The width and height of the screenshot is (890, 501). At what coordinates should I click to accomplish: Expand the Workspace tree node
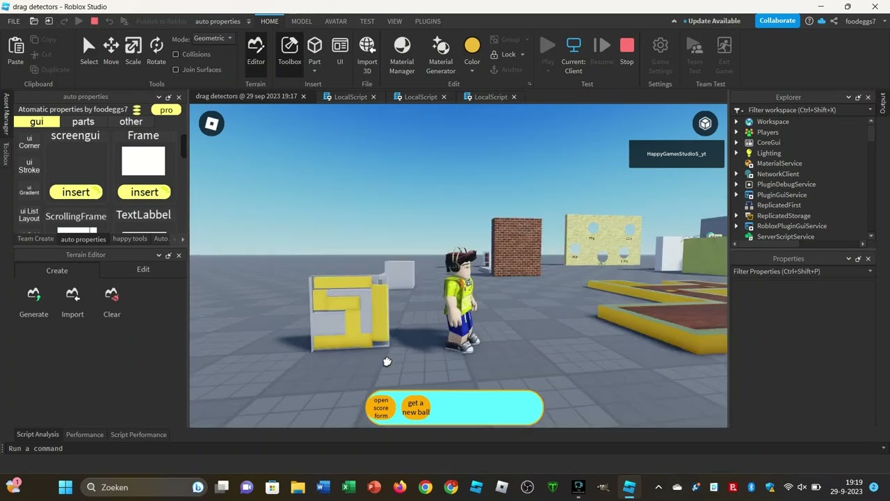tap(736, 122)
